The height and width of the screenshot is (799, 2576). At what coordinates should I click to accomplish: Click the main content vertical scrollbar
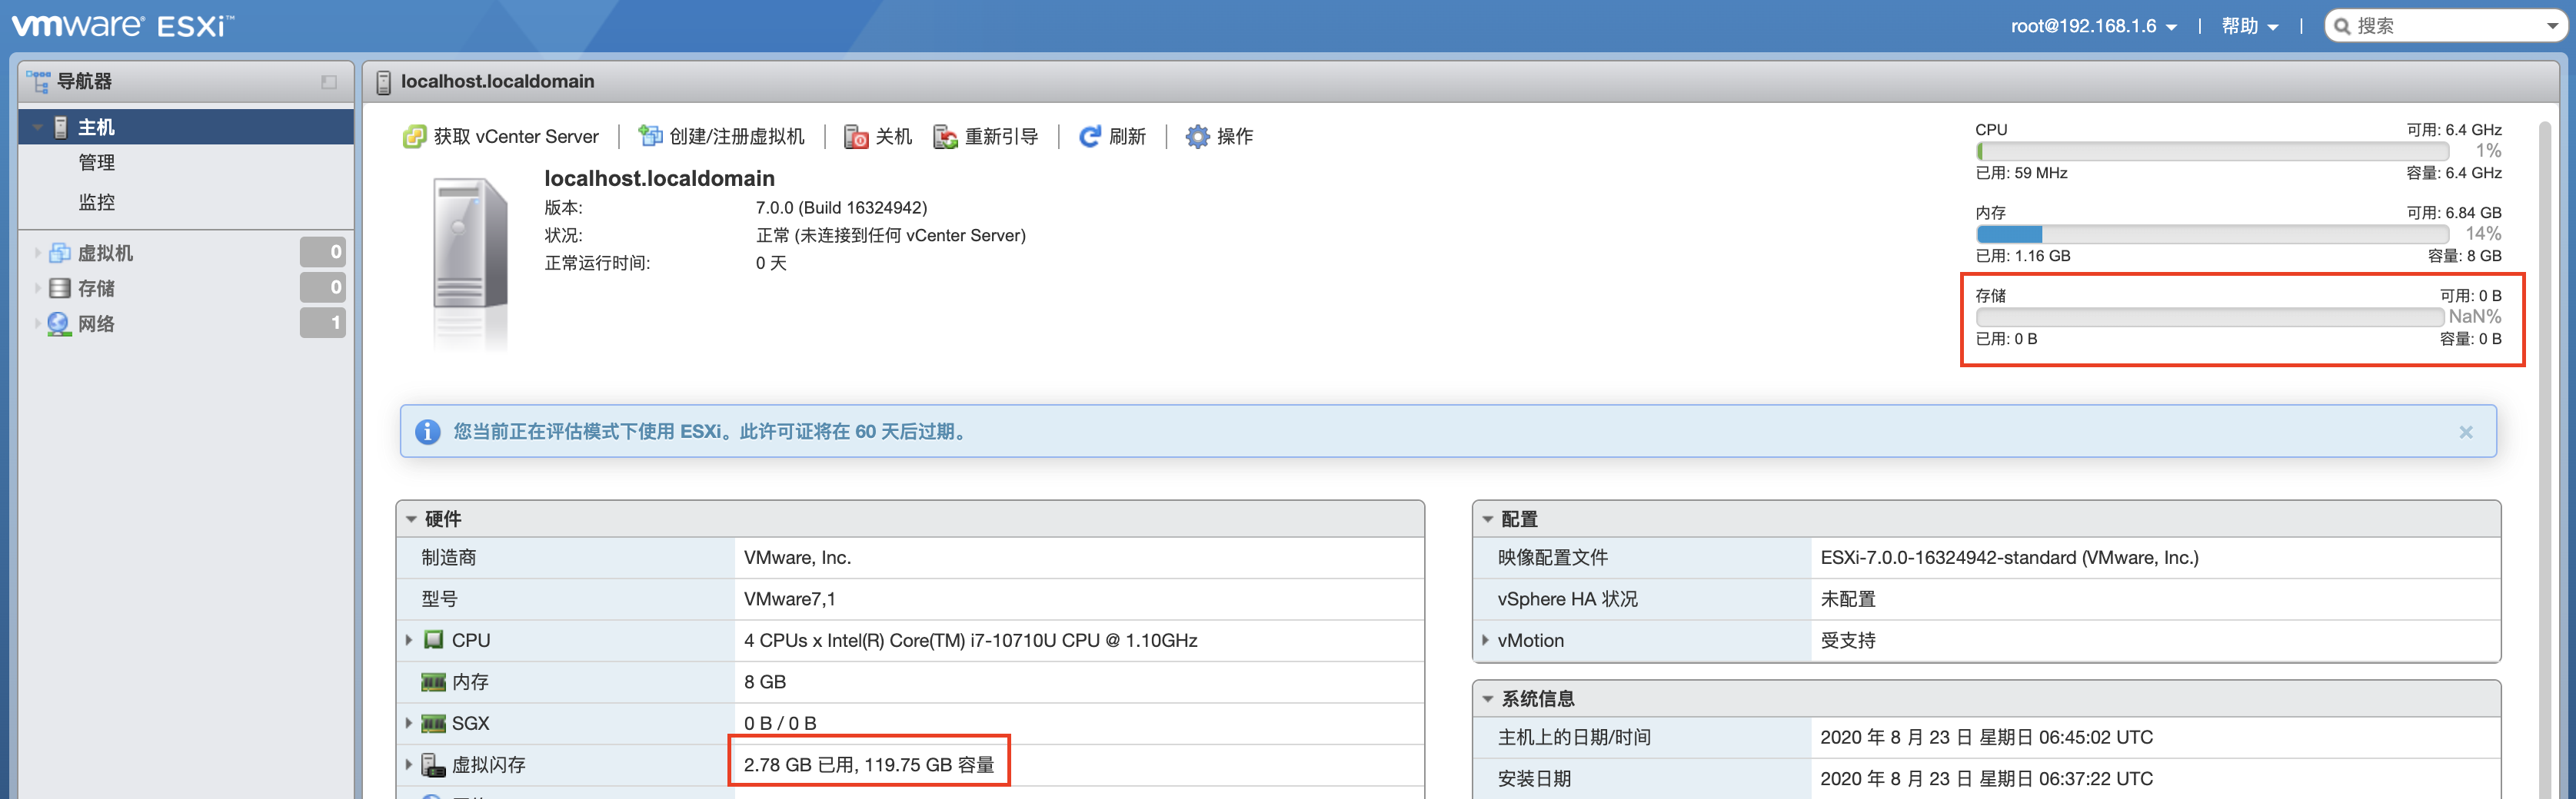[x=2544, y=459]
